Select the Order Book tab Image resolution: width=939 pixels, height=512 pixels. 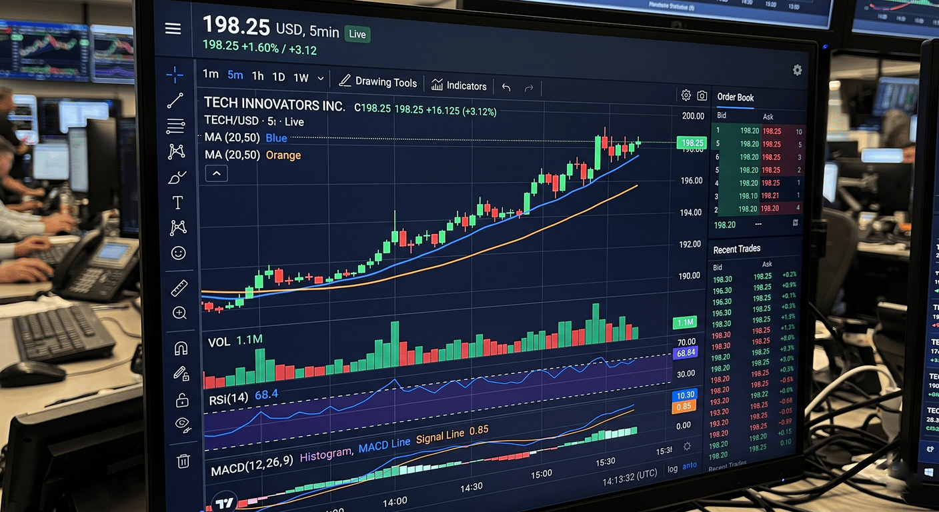pyautogui.click(x=736, y=97)
